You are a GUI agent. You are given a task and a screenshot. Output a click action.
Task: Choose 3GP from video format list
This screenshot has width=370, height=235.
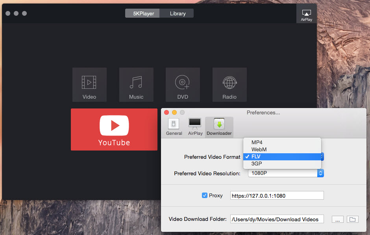tap(282, 163)
